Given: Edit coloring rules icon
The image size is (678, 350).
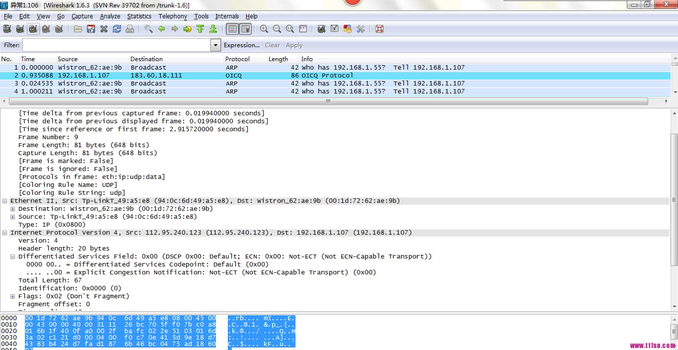Looking at the screenshot, I should pos(348,29).
